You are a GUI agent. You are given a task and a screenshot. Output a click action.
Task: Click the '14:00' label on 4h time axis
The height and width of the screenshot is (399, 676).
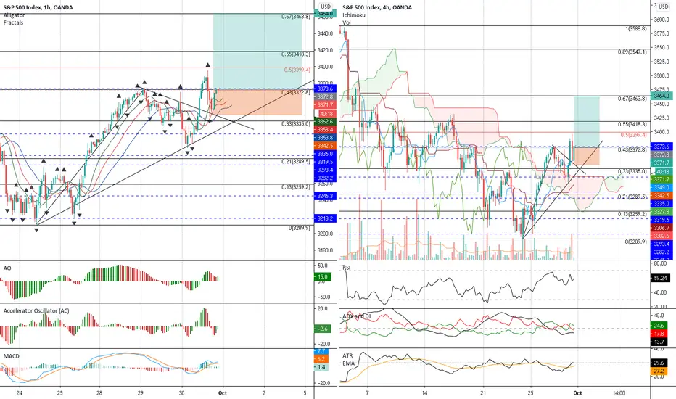coord(619,393)
